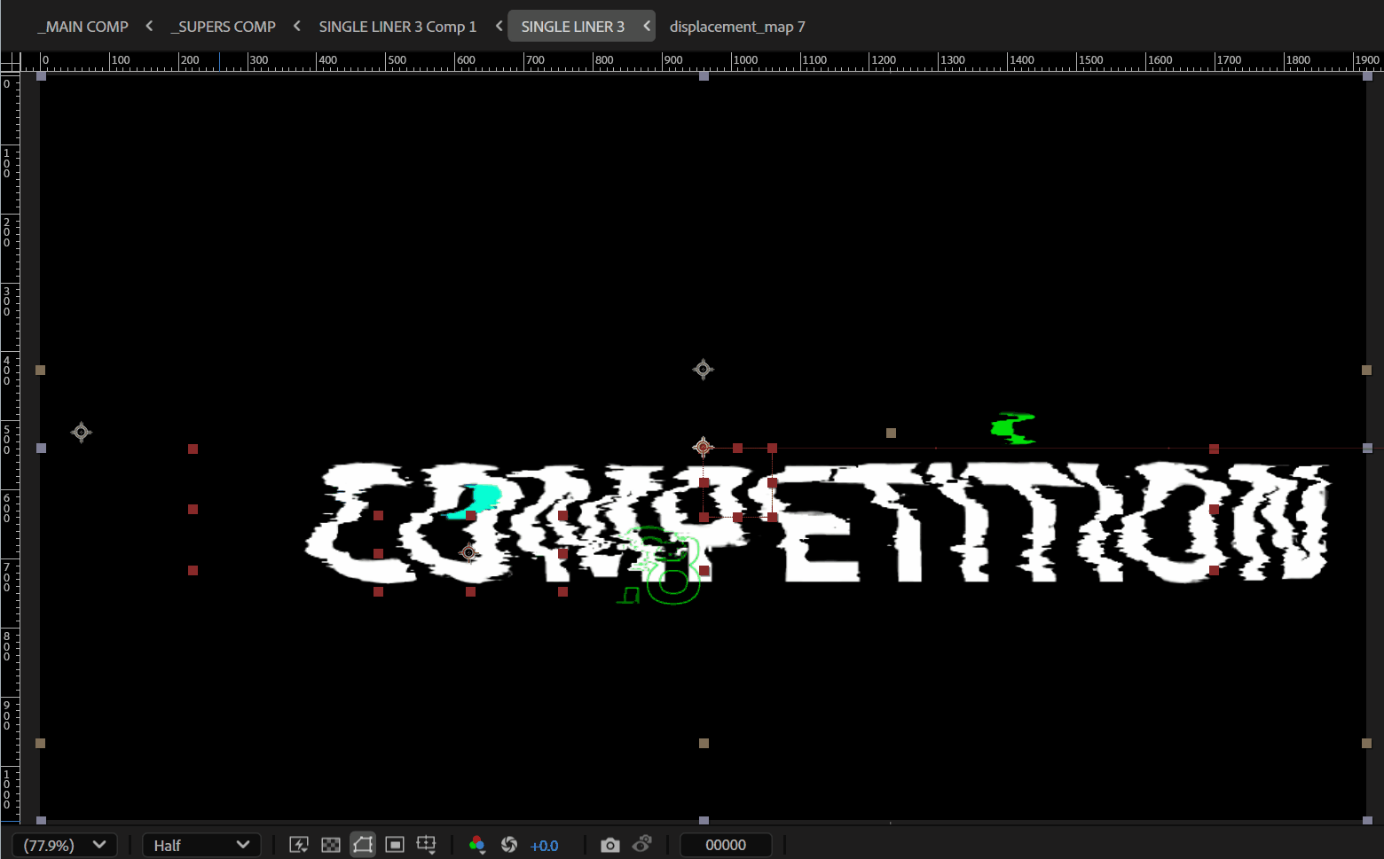Click the horizontal ruler at 1000
The width and height of the screenshot is (1384, 859).
click(745, 60)
